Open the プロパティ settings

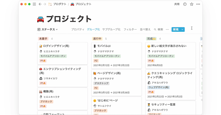(78, 29)
